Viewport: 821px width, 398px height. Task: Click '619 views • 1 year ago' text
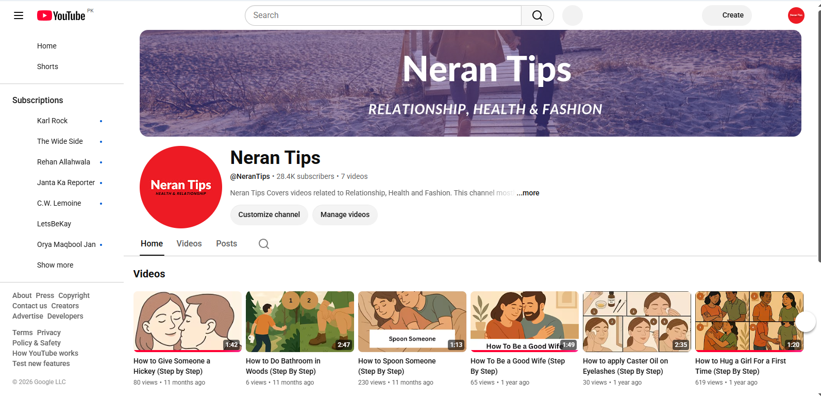(726, 383)
